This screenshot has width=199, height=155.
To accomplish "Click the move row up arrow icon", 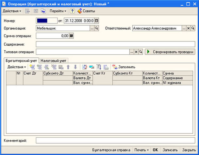I will [x=68, y=67].
